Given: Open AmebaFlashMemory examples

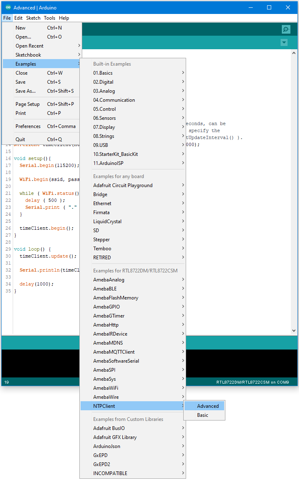Looking at the screenshot, I should [133, 298].
